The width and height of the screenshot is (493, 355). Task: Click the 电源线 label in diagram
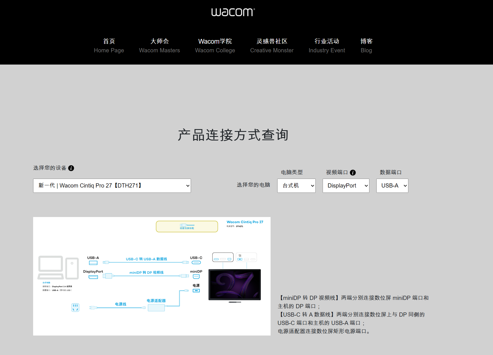point(121,304)
